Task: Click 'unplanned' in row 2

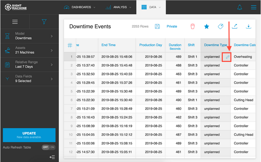Action: pos(212,65)
